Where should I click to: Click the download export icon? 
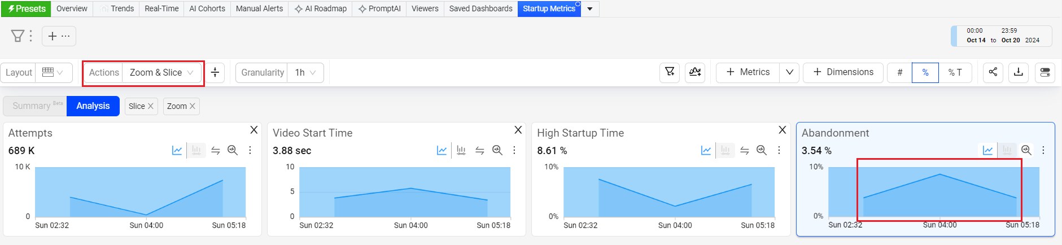[1019, 72]
